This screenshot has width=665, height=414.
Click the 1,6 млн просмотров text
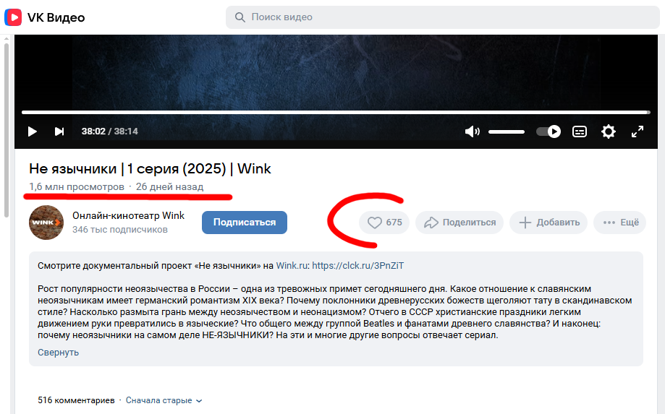point(76,186)
